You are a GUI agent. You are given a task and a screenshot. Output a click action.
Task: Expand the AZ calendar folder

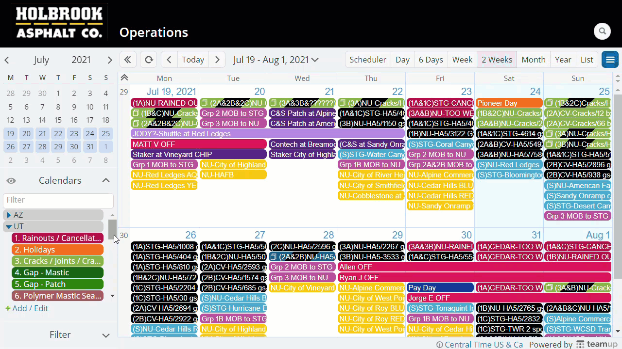pos(9,215)
